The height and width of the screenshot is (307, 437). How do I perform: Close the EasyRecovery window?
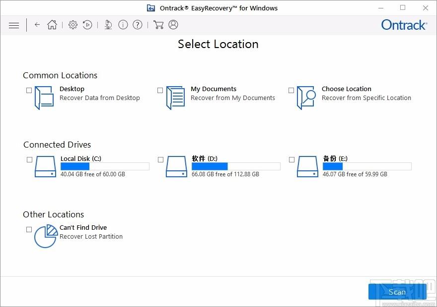point(425,8)
